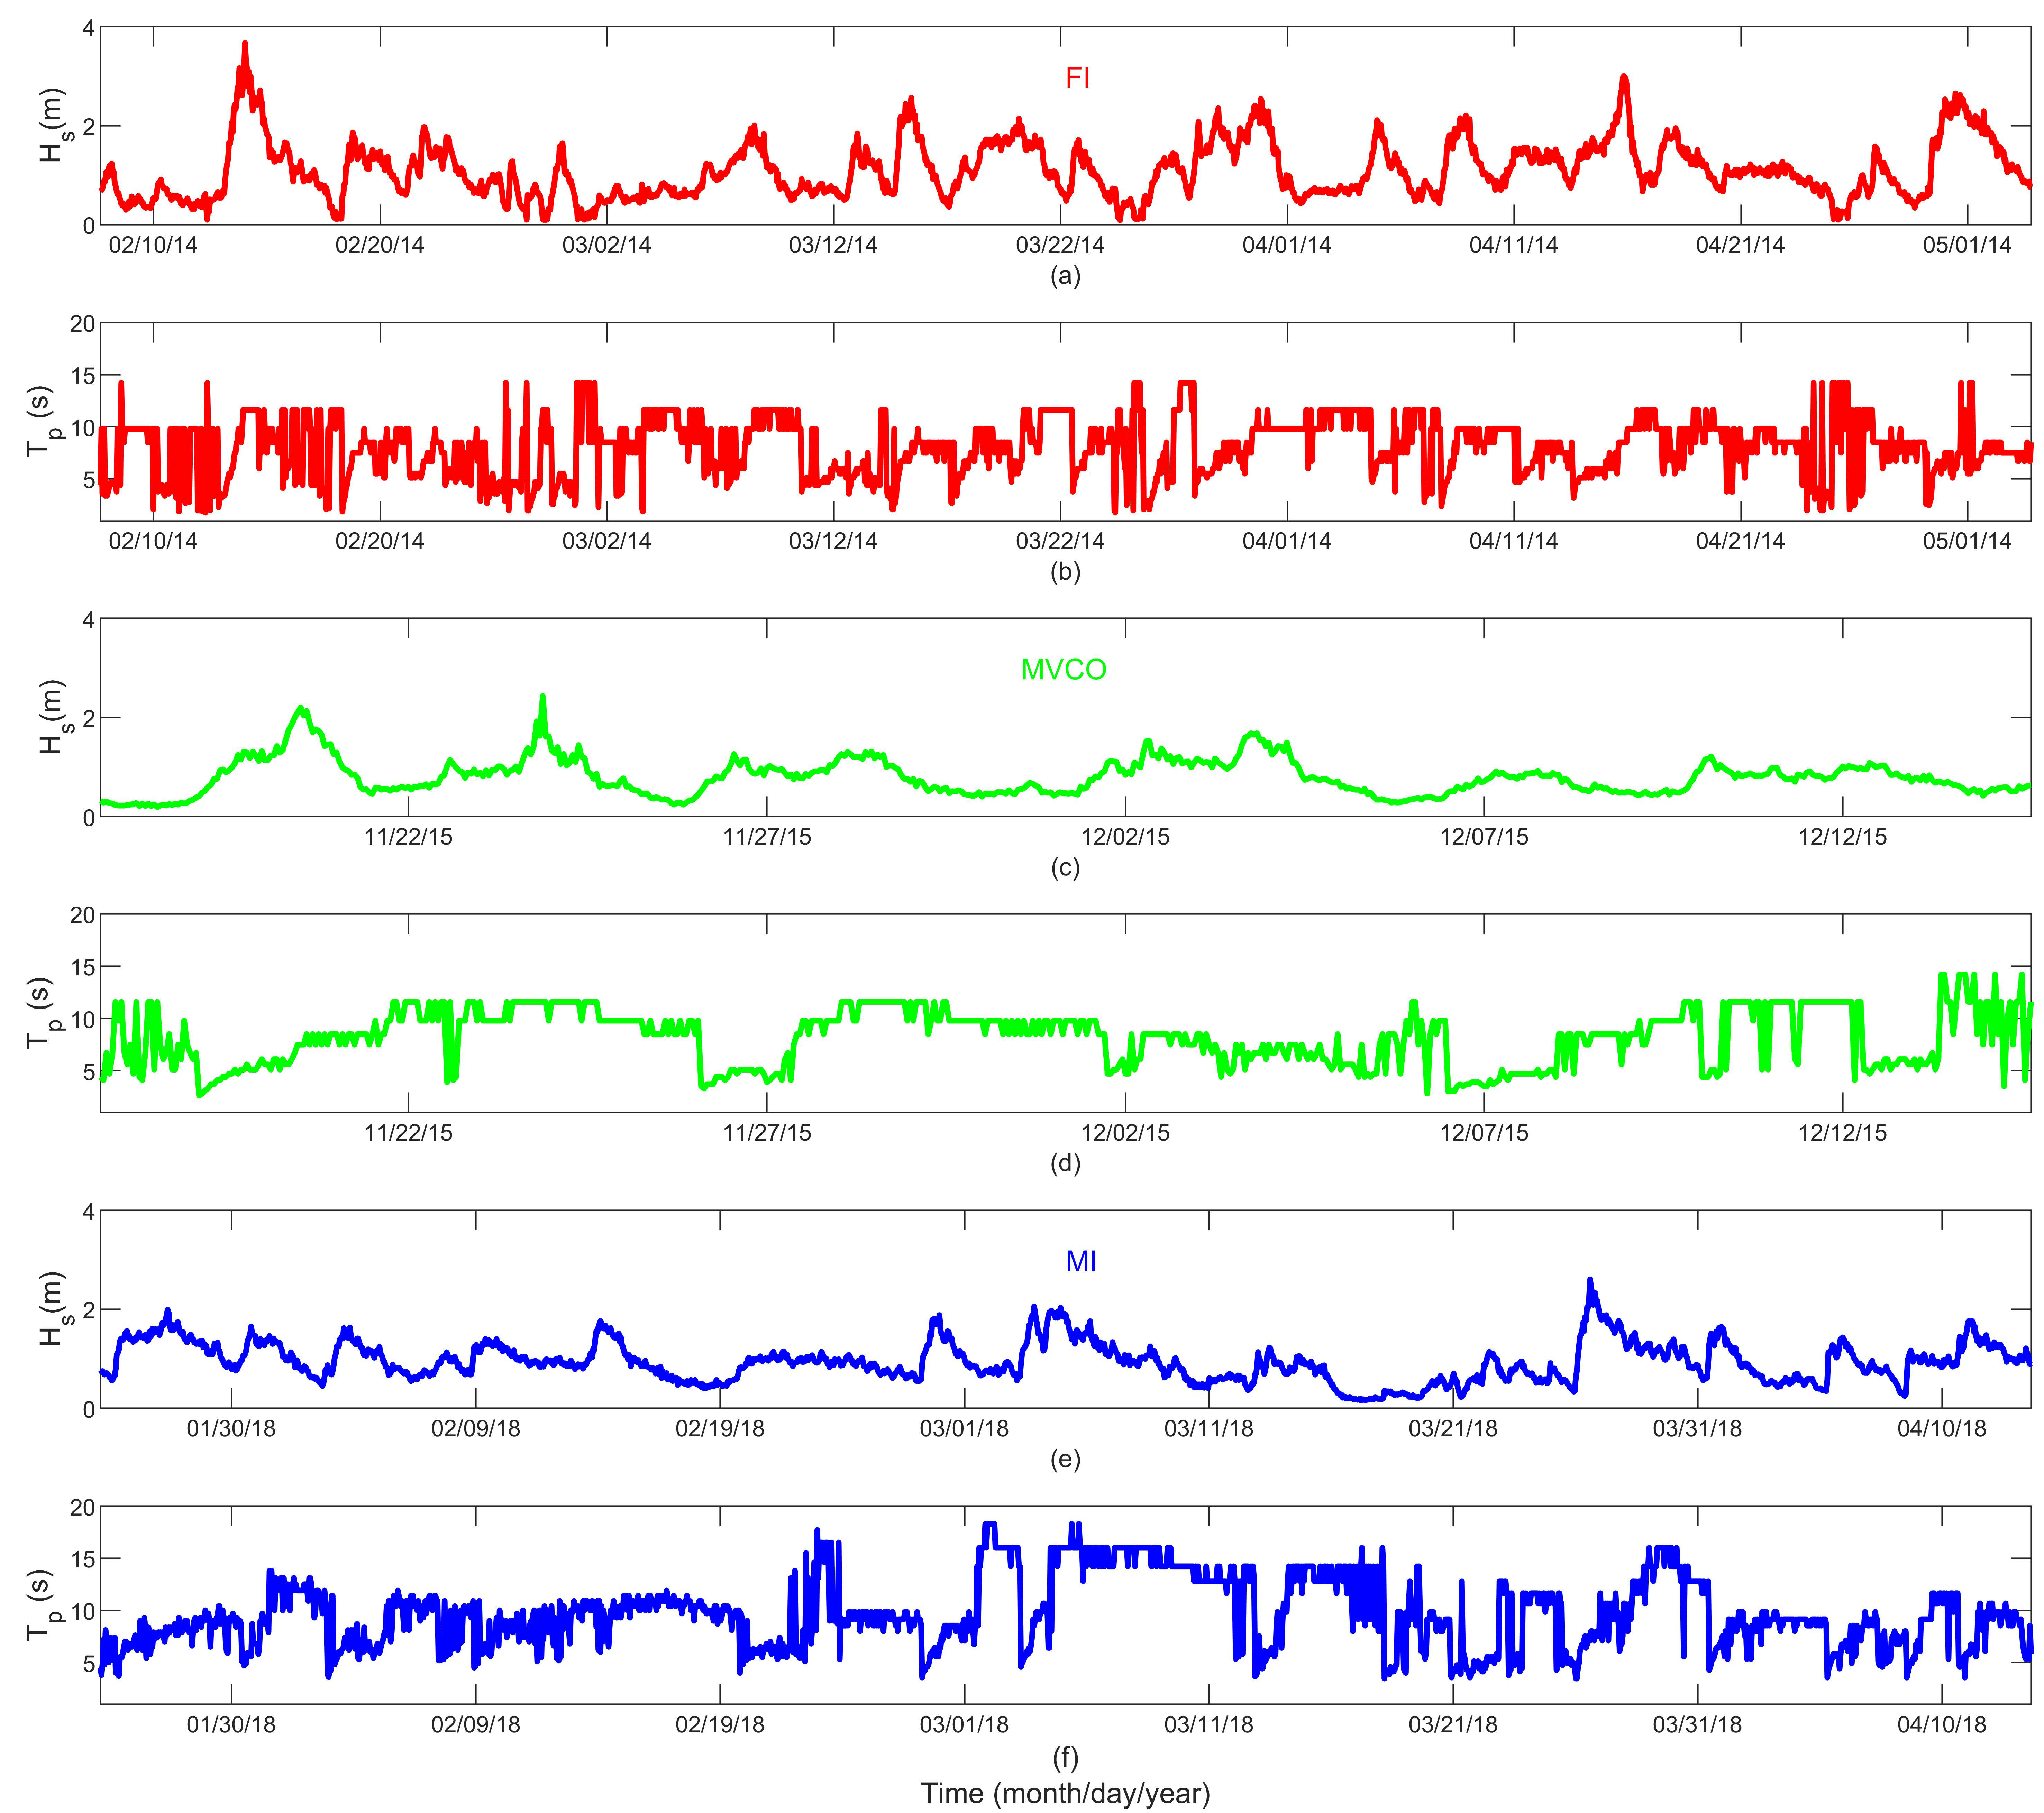
Task: Click the 02/10/14 tick label under plot (a)
Action: tap(153, 245)
